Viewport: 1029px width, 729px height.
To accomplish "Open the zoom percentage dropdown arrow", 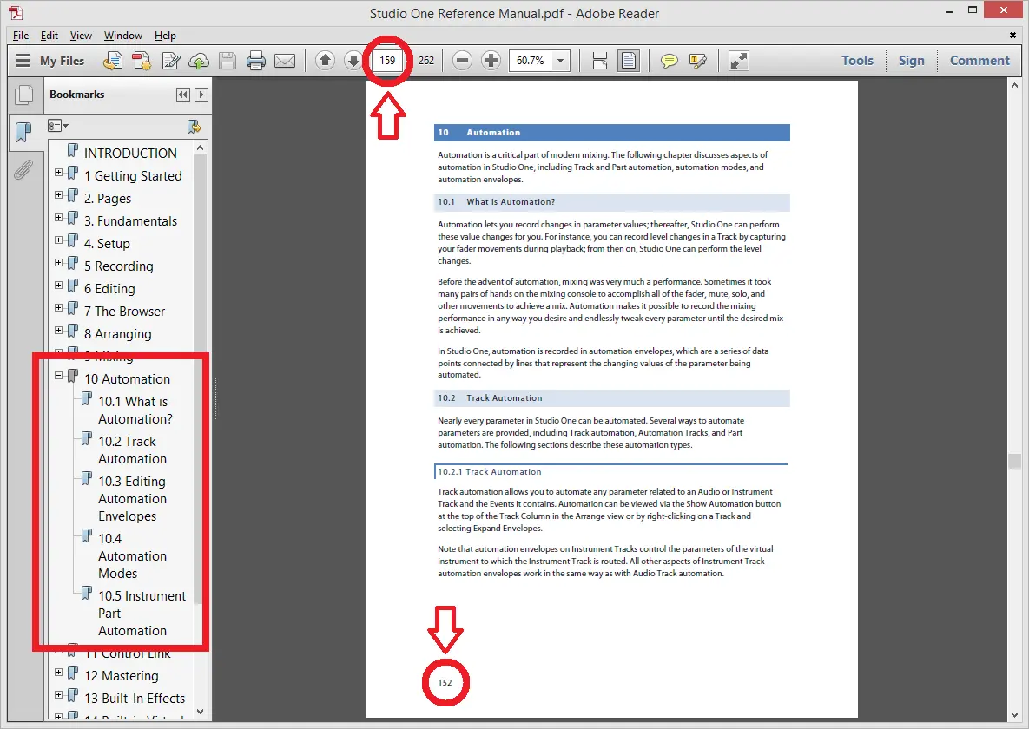I will [560, 61].
